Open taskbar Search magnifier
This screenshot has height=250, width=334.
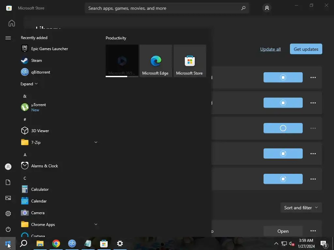23,243
